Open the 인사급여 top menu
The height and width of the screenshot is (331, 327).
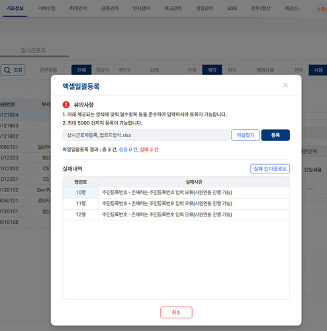point(141,9)
